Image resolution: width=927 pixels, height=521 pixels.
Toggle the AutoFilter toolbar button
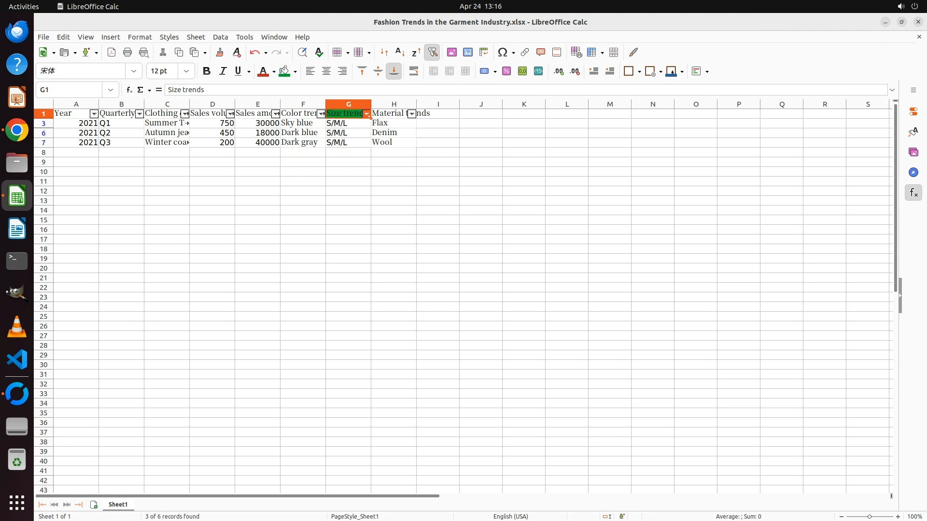(433, 52)
